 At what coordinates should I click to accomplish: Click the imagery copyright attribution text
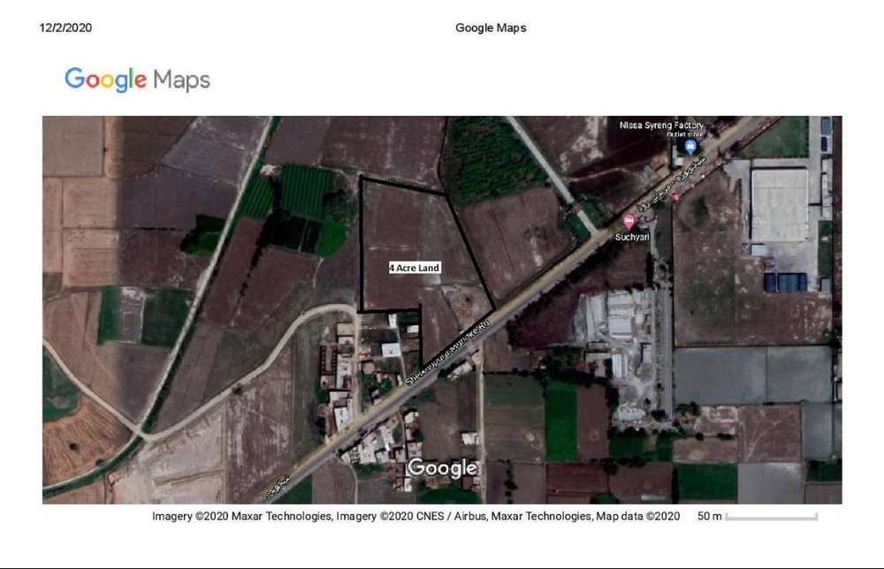point(415,516)
